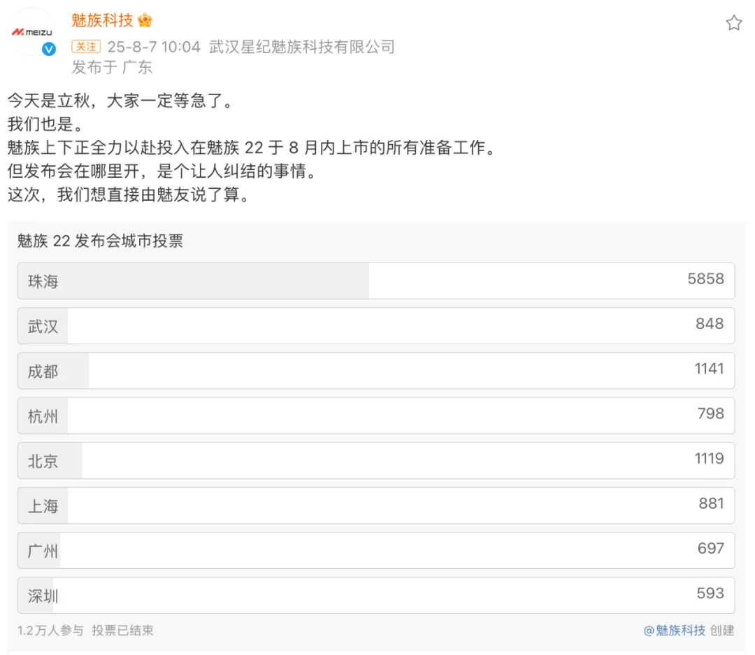Screen dimensions: 755x655
Task: Choose the 北京 vote bar
Action: 376,460
